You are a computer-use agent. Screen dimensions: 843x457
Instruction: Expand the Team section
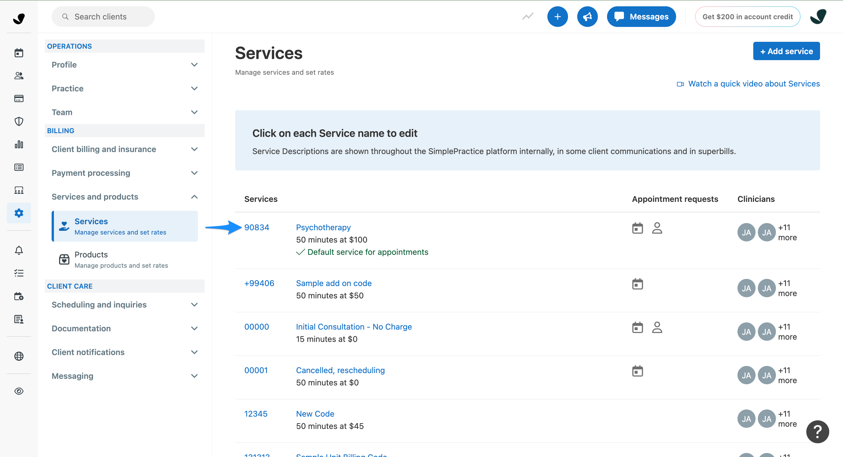(125, 113)
